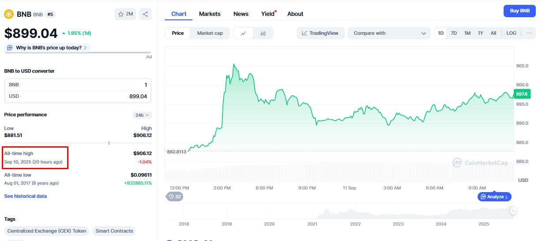Switch to the News tab
The height and width of the screenshot is (241, 542).
point(241,14)
